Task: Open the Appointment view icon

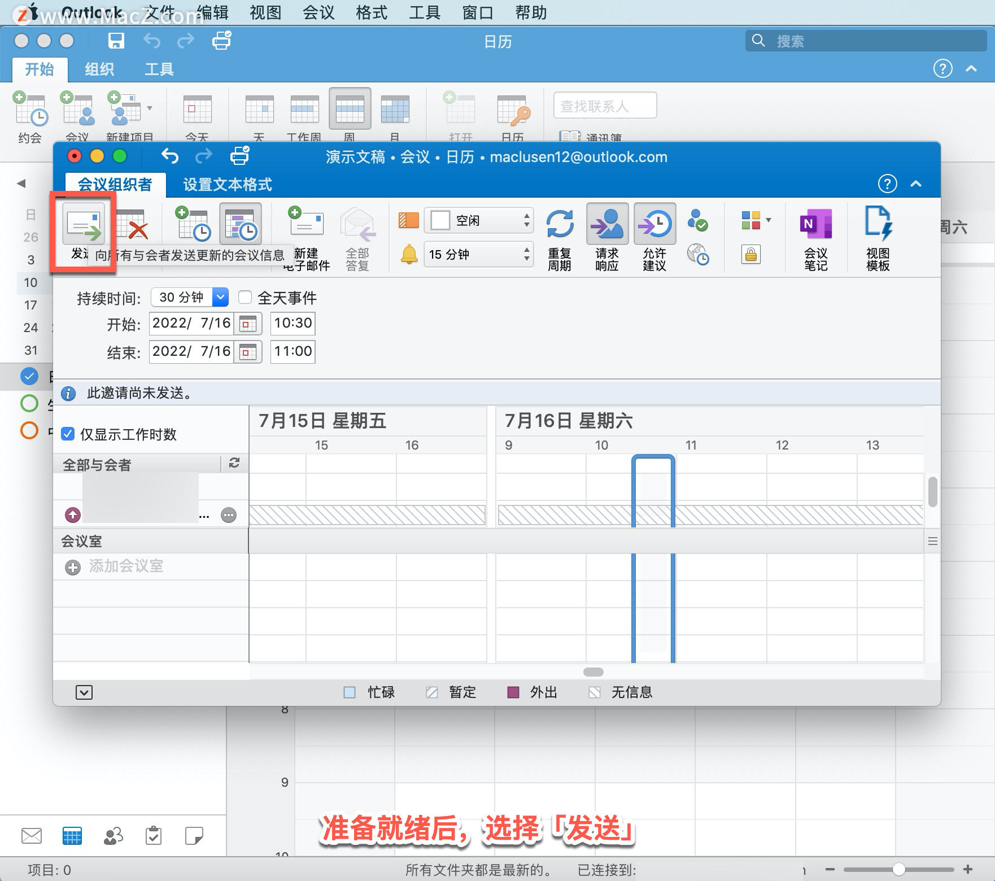Action: pos(193,224)
